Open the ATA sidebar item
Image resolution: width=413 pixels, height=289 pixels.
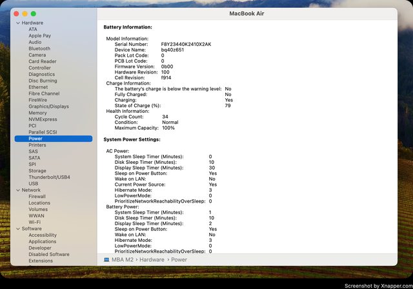pyautogui.click(x=33, y=29)
